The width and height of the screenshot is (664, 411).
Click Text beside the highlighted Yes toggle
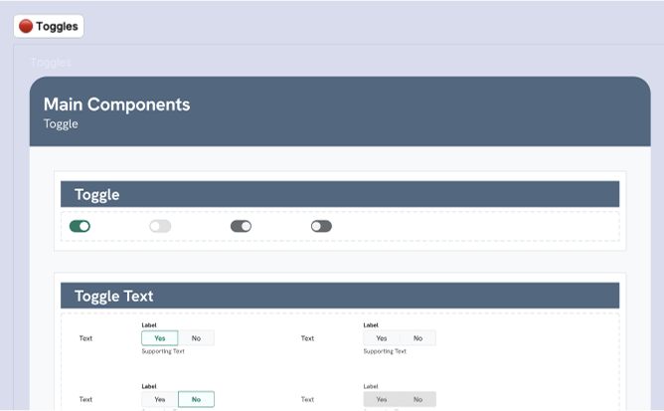click(85, 338)
